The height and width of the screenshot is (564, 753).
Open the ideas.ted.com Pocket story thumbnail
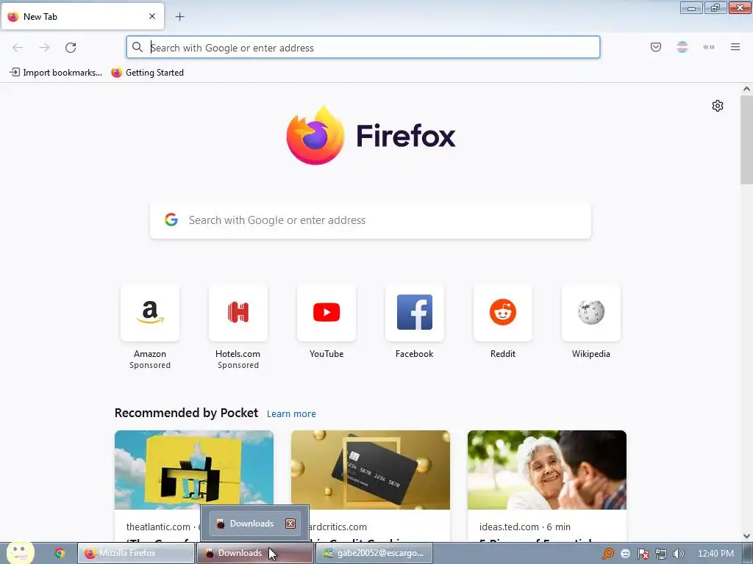point(547,469)
